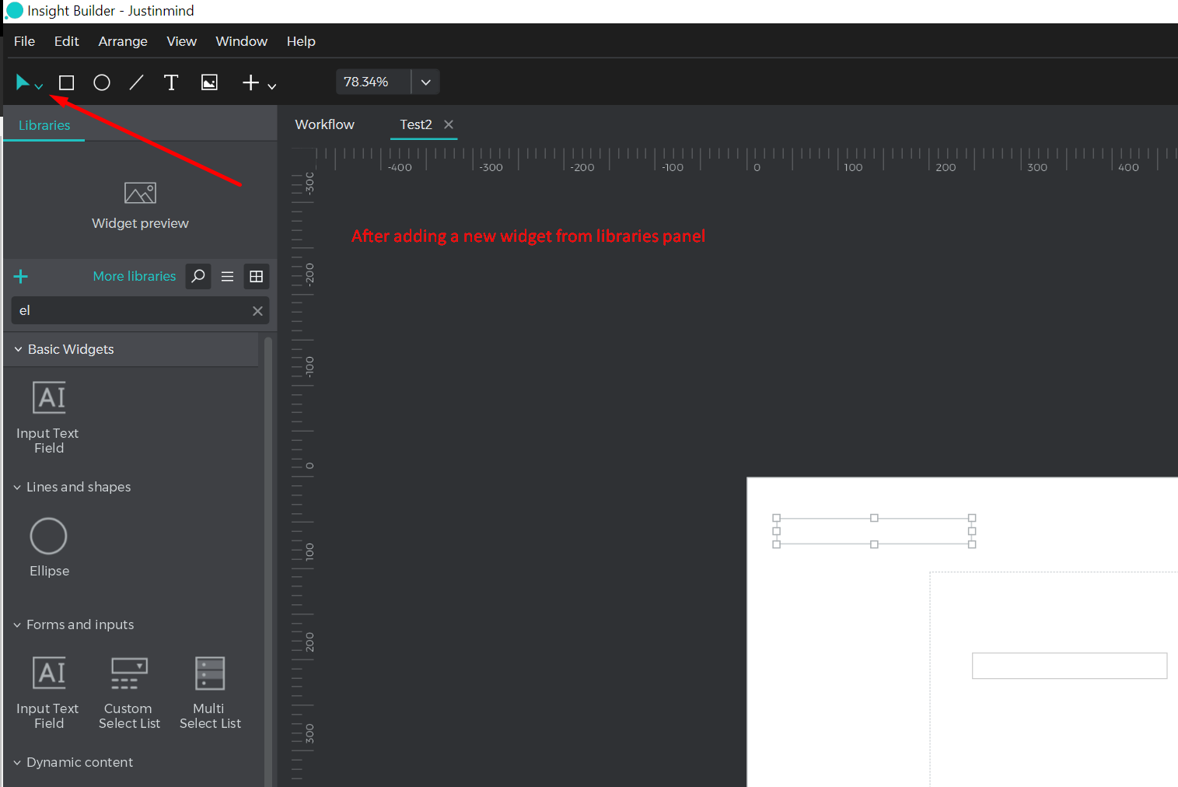The image size is (1178, 787).
Task: Click the top-middle resize handle of selected widget
Action: coord(874,518)
